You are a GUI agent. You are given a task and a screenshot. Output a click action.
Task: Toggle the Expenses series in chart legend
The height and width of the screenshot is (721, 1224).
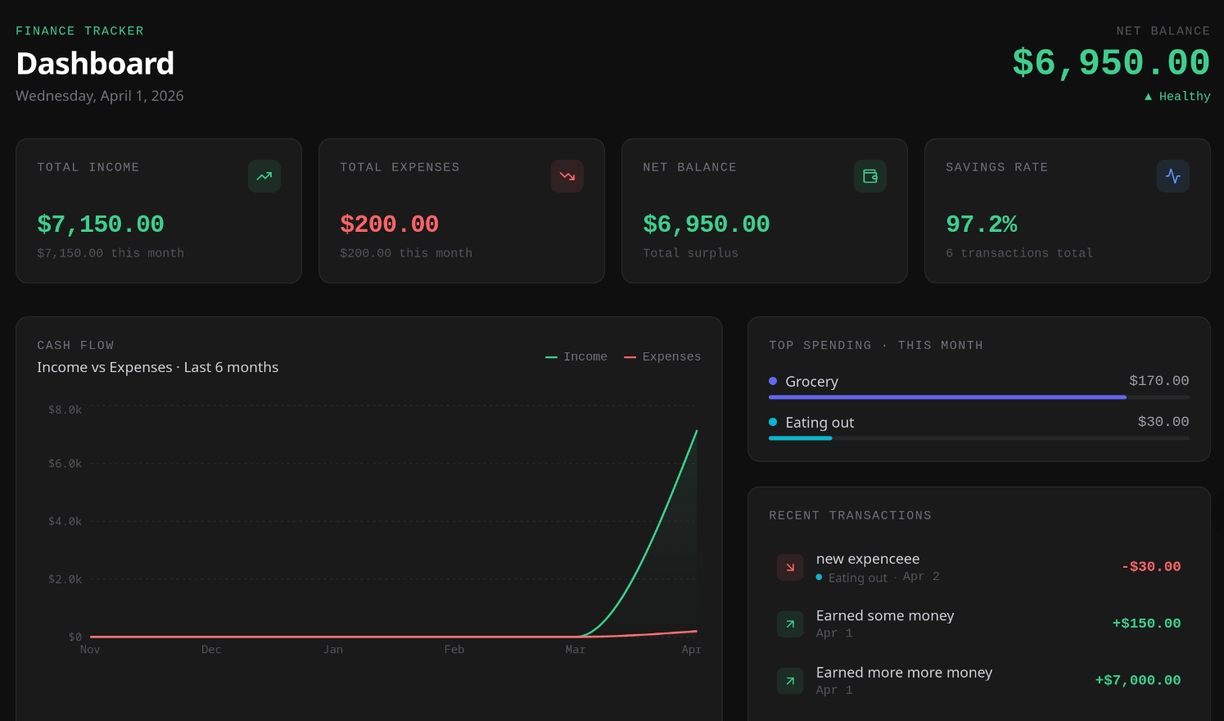(662, 357)
